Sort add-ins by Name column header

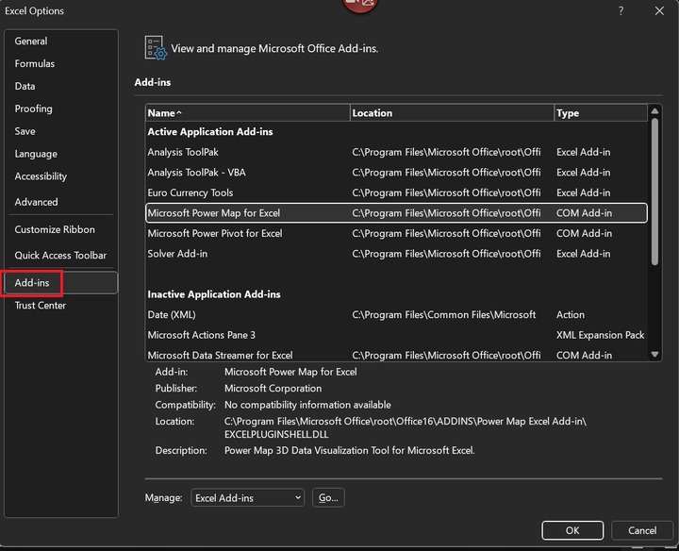click(x=247, y=113)
